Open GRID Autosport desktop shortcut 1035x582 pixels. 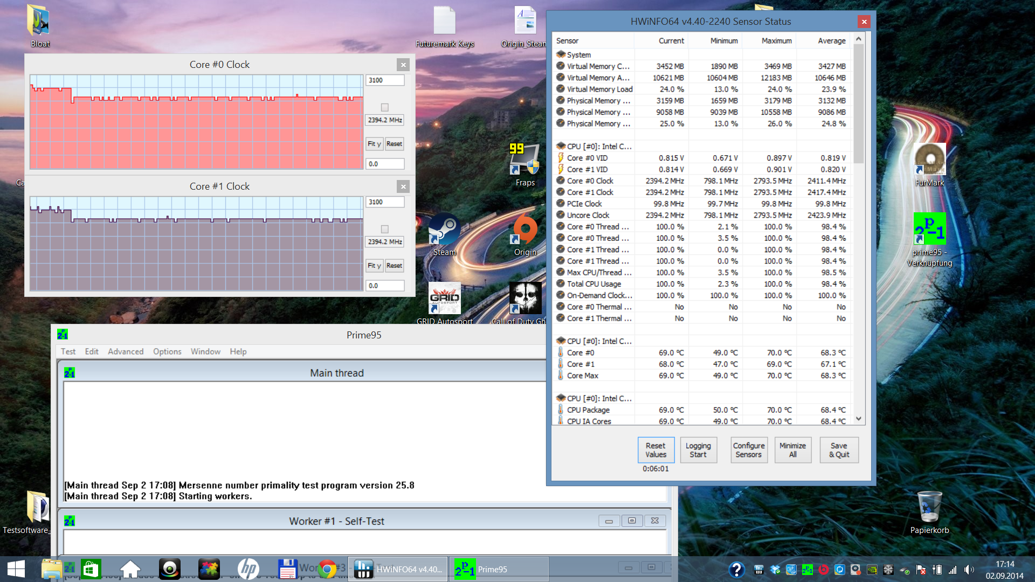444,299
